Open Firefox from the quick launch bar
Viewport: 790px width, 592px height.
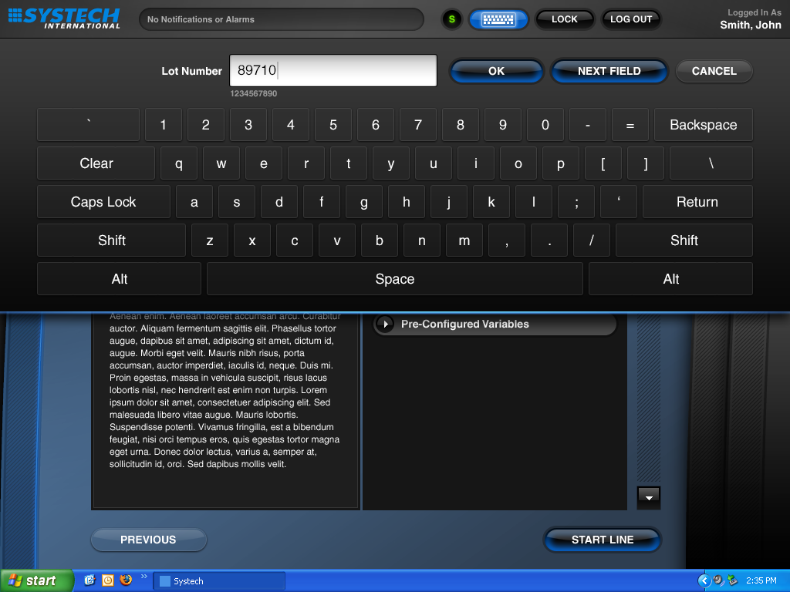coord(126,580)
